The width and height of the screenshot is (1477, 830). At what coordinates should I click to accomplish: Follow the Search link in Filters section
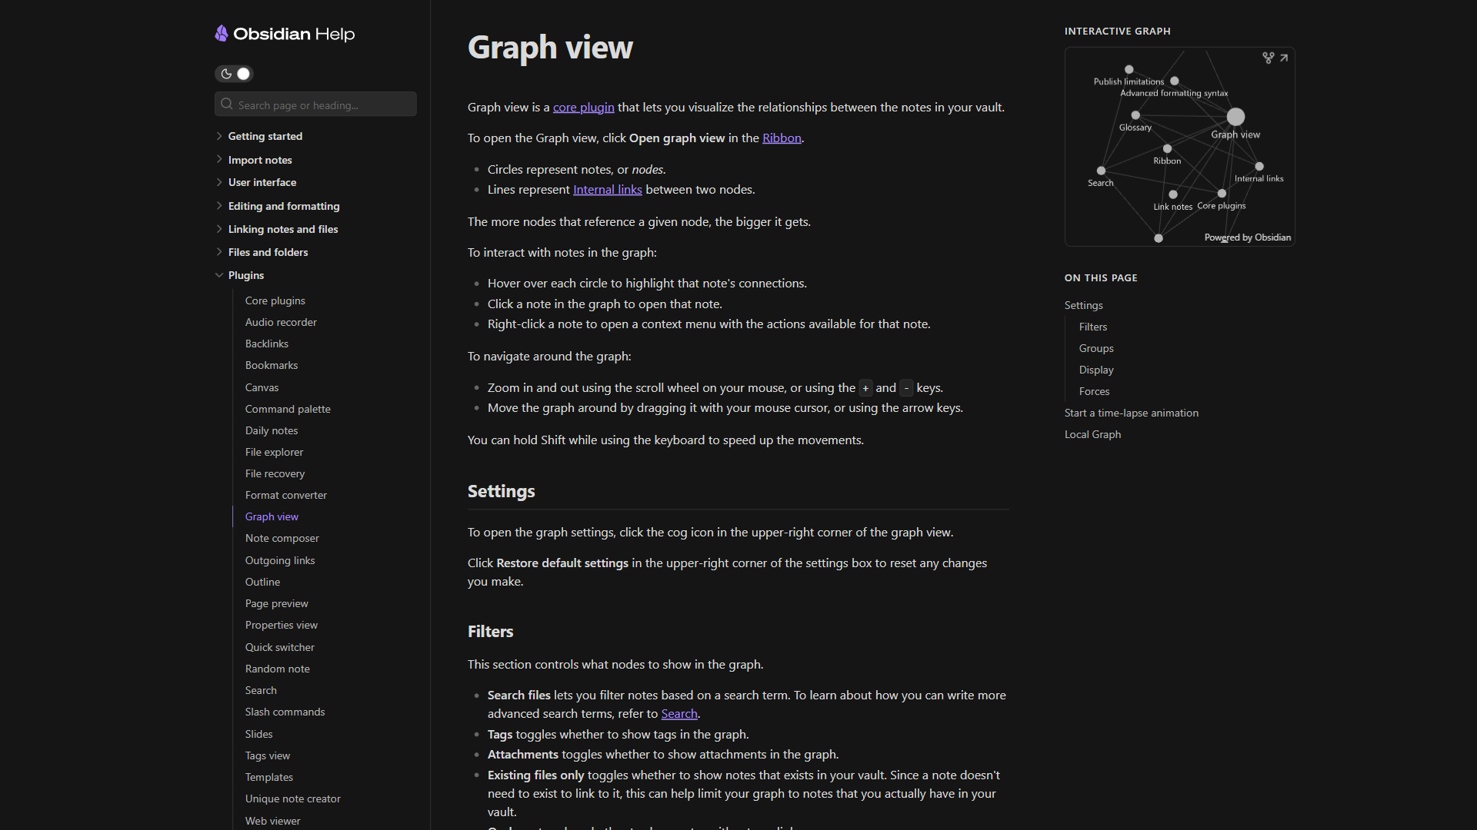coord(679,713)
